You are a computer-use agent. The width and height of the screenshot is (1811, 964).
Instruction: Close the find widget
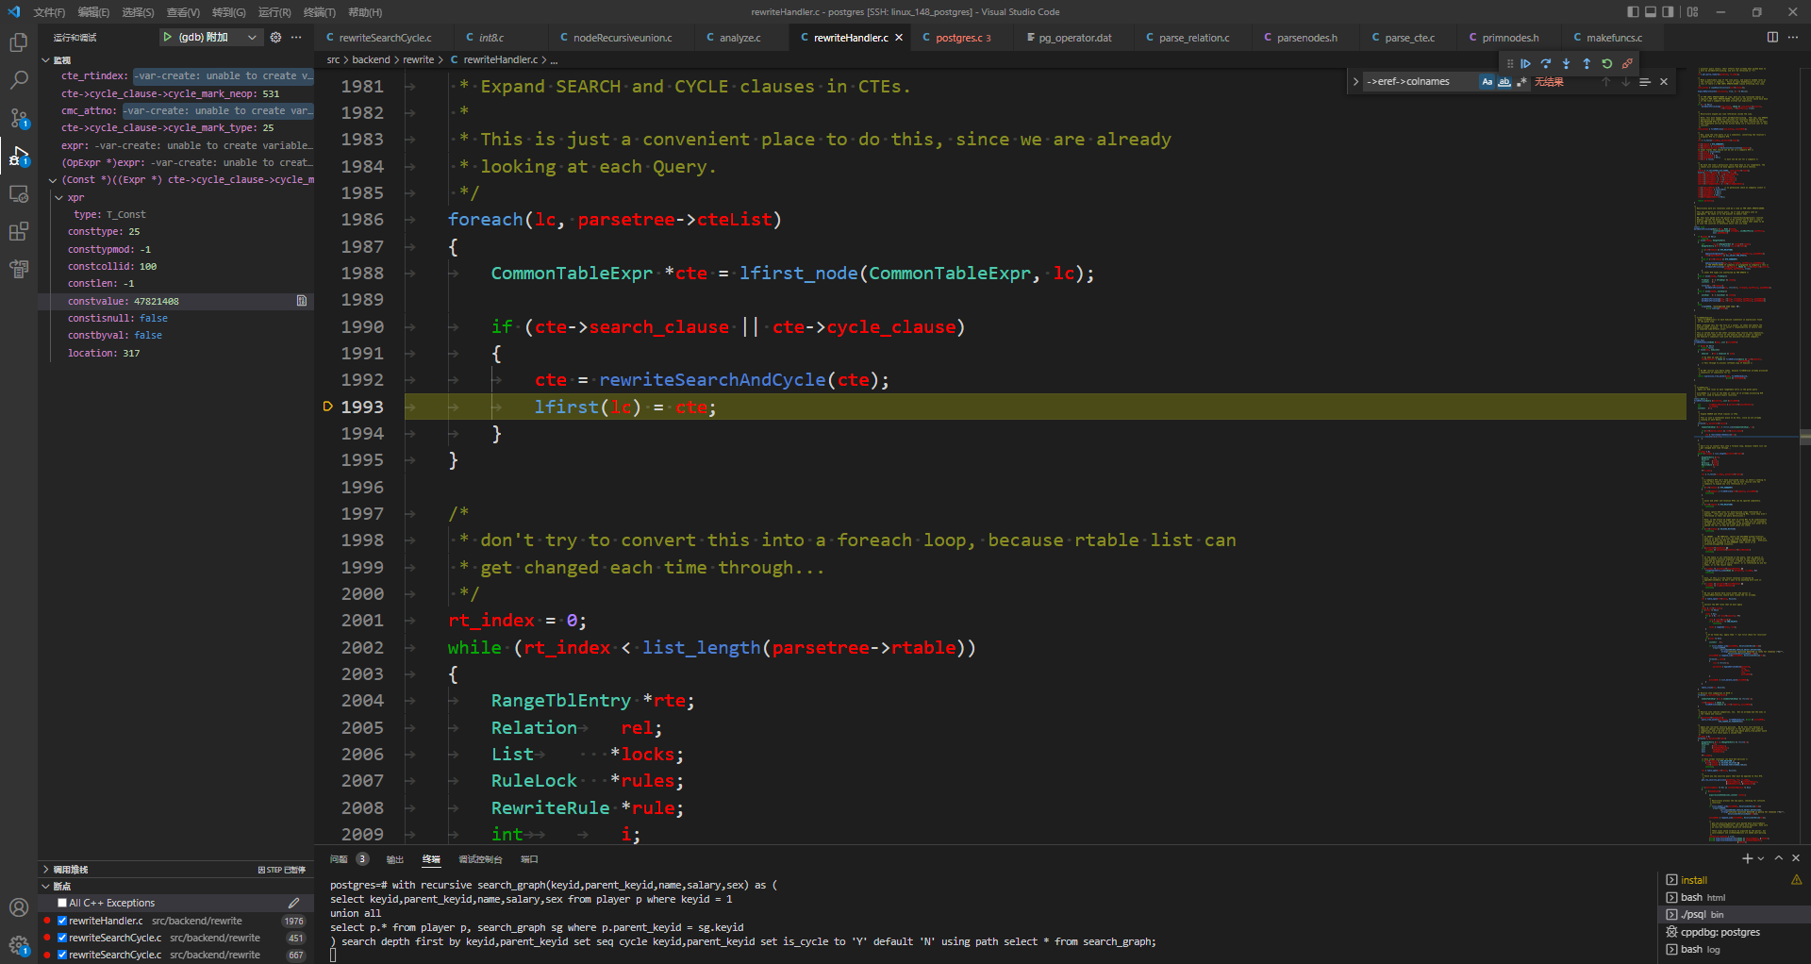pyautogui.click(x=1664, y=82)
